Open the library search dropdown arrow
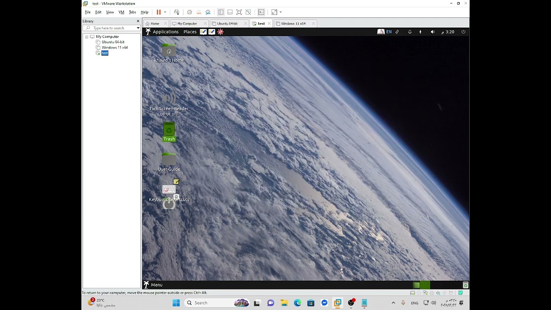This screenshot has width=551, height=310. [x=138, y=28]
